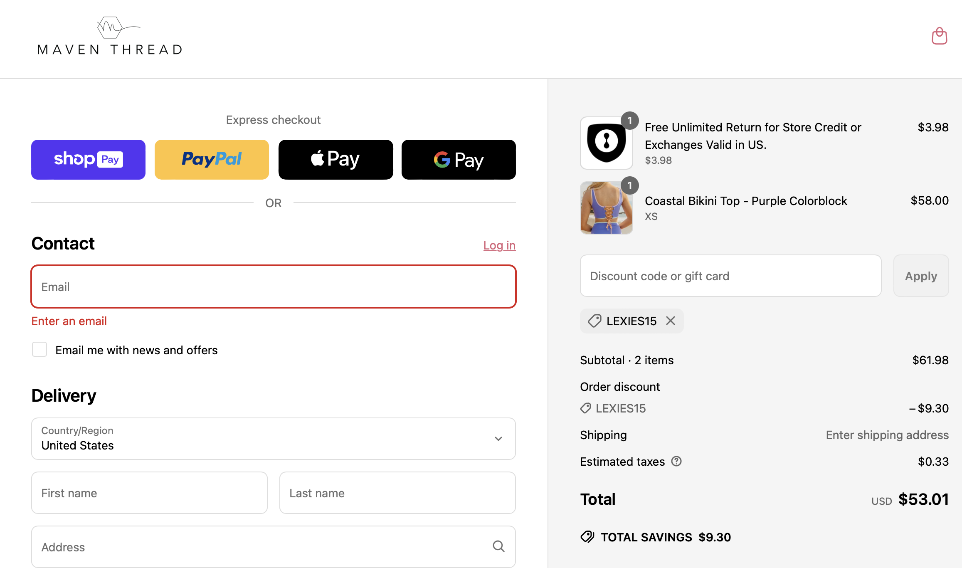962x568 pixels.
Task: Apply the discount code
Action: [921, 276]
